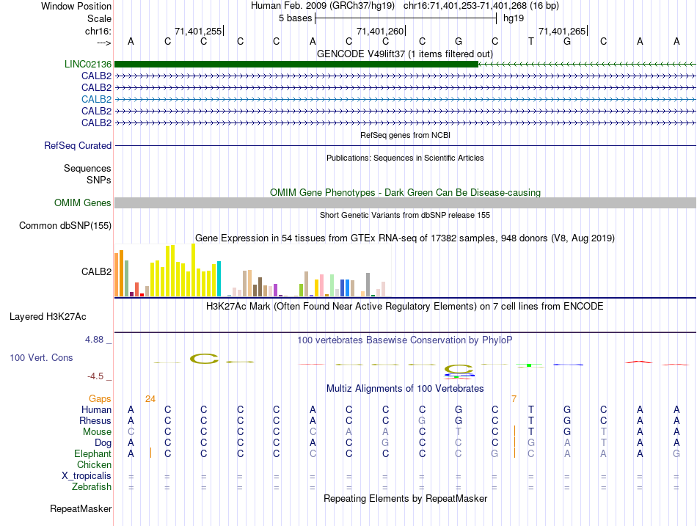Select the Elephant alignment row label
The width and height of the screenshot is (697, 526).
coord(92,453)
